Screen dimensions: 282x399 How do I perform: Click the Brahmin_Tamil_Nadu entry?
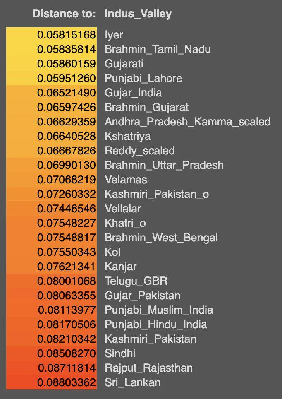[x=158, y=49]
